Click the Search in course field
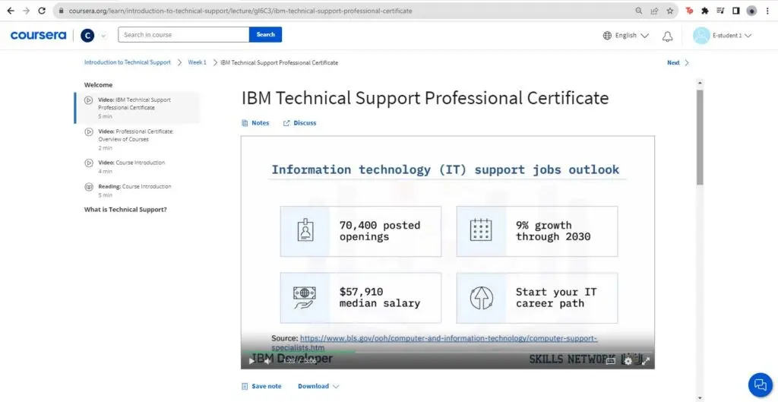778x402 pixels. tap(184, 35)
